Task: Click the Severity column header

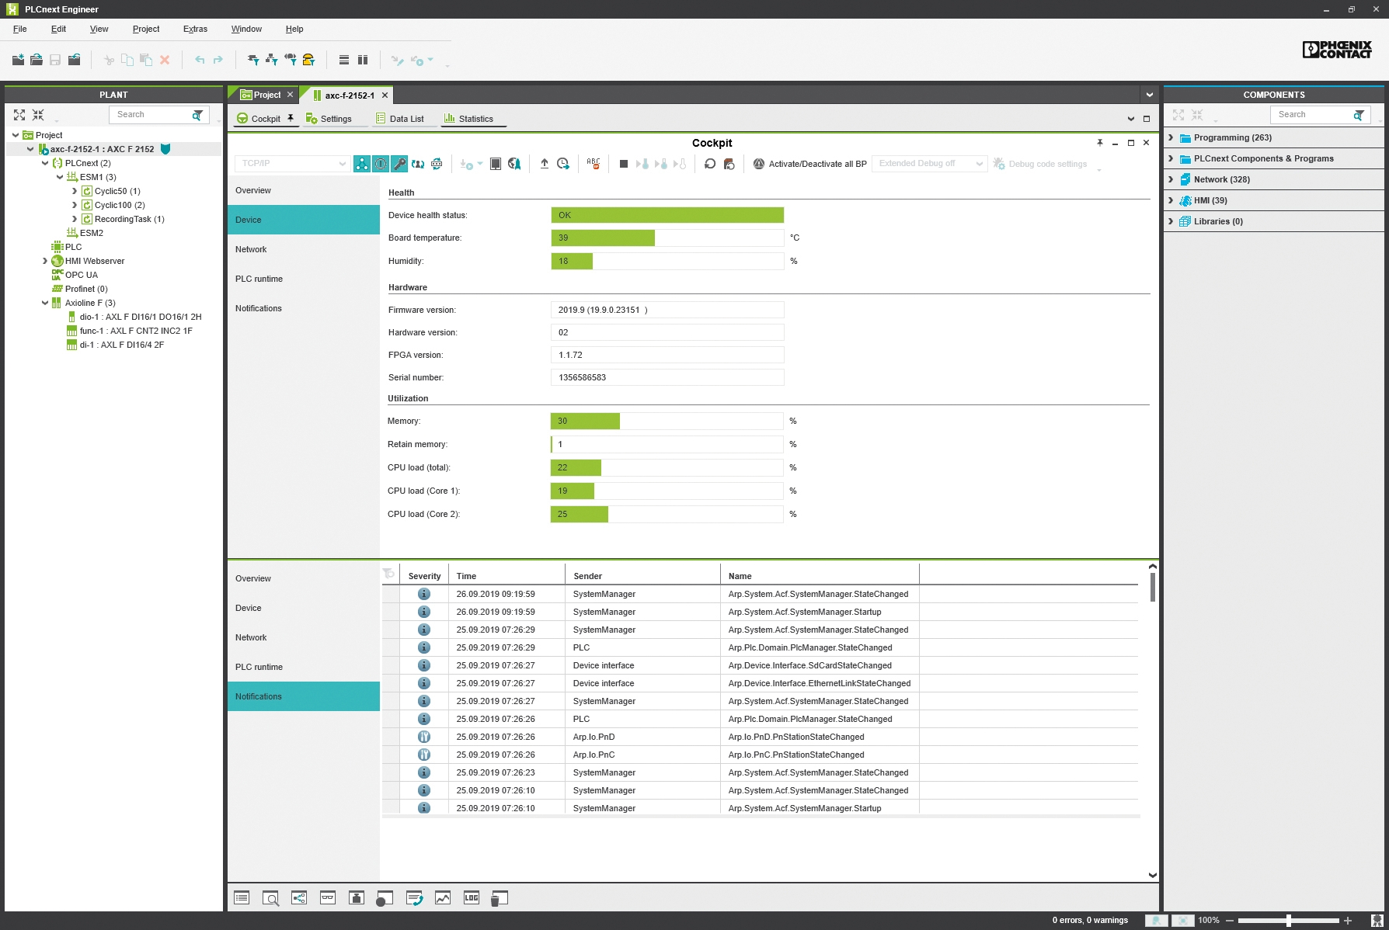Action: click(x=424, y=576)
